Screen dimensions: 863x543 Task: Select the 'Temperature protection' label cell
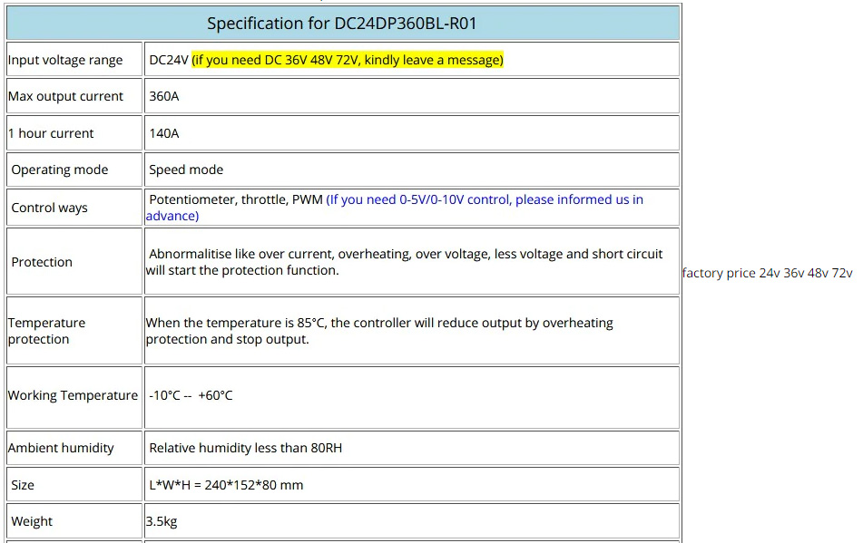click(74, 331)
